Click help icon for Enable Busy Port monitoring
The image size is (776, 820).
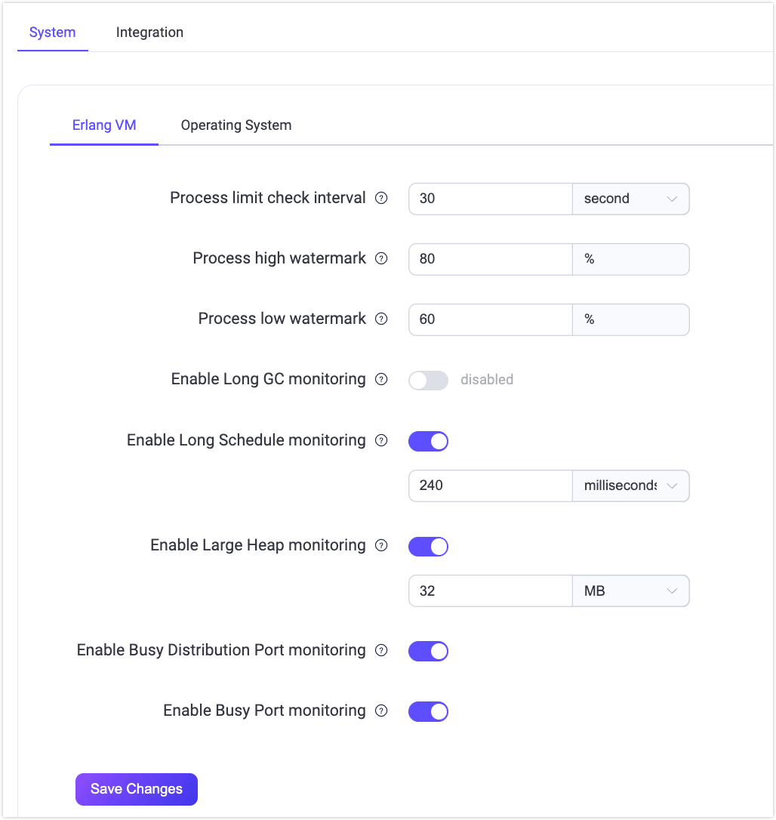(381, 711)
